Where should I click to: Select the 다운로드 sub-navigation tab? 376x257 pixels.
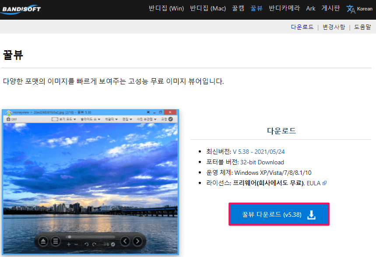click(x=302, y=27)
